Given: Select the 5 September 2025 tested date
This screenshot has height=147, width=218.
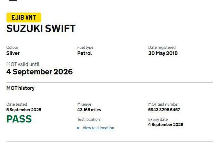Looking at the screenshot, I should click(x=24, y=110).
